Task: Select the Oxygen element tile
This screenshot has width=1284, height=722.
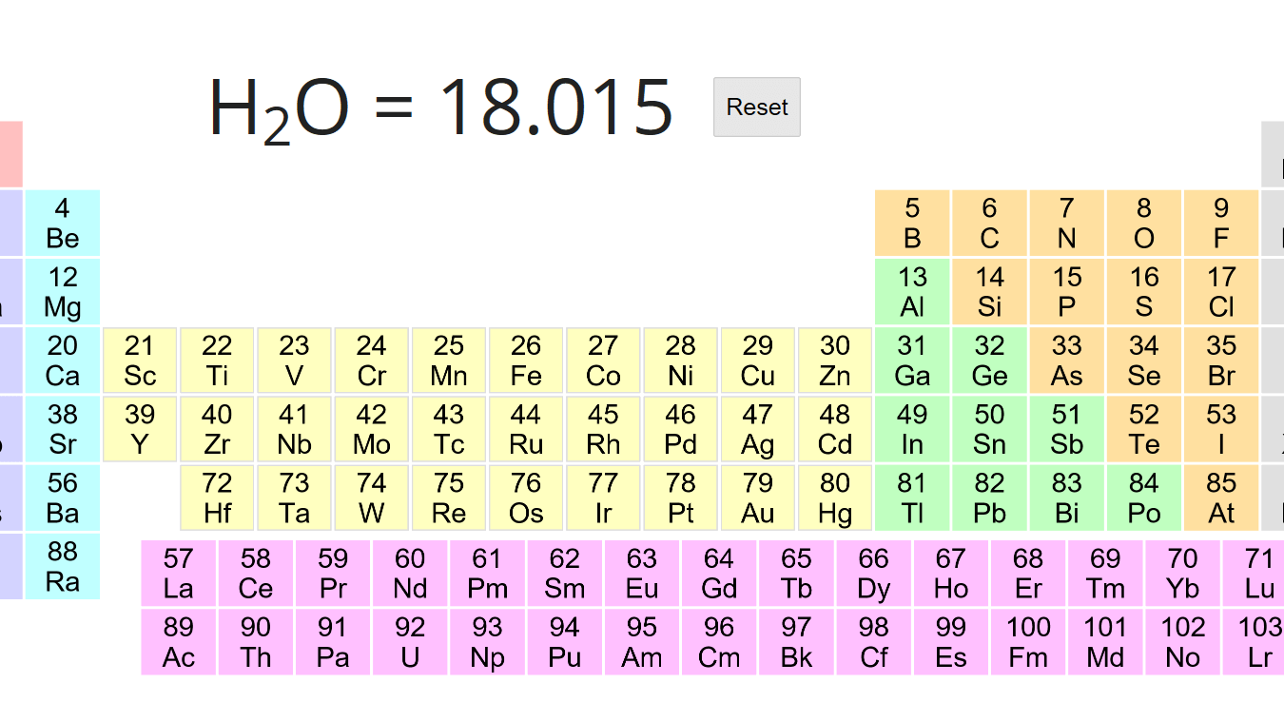Action: click(x=1144, y=224)
